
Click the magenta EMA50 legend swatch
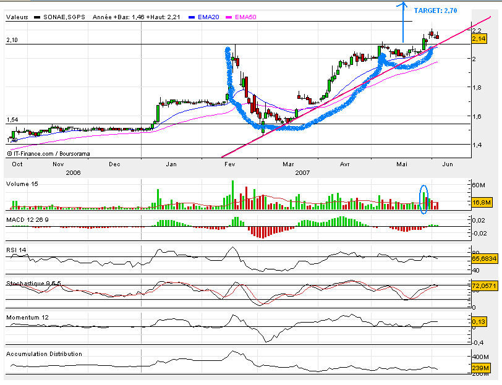229,17
